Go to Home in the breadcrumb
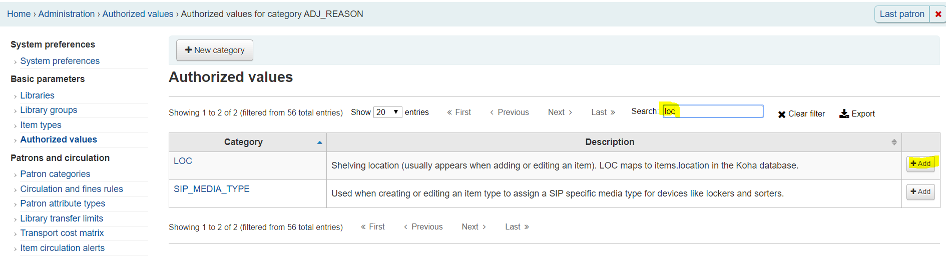This screenshot has width=946, height=256. pos(19,14)
